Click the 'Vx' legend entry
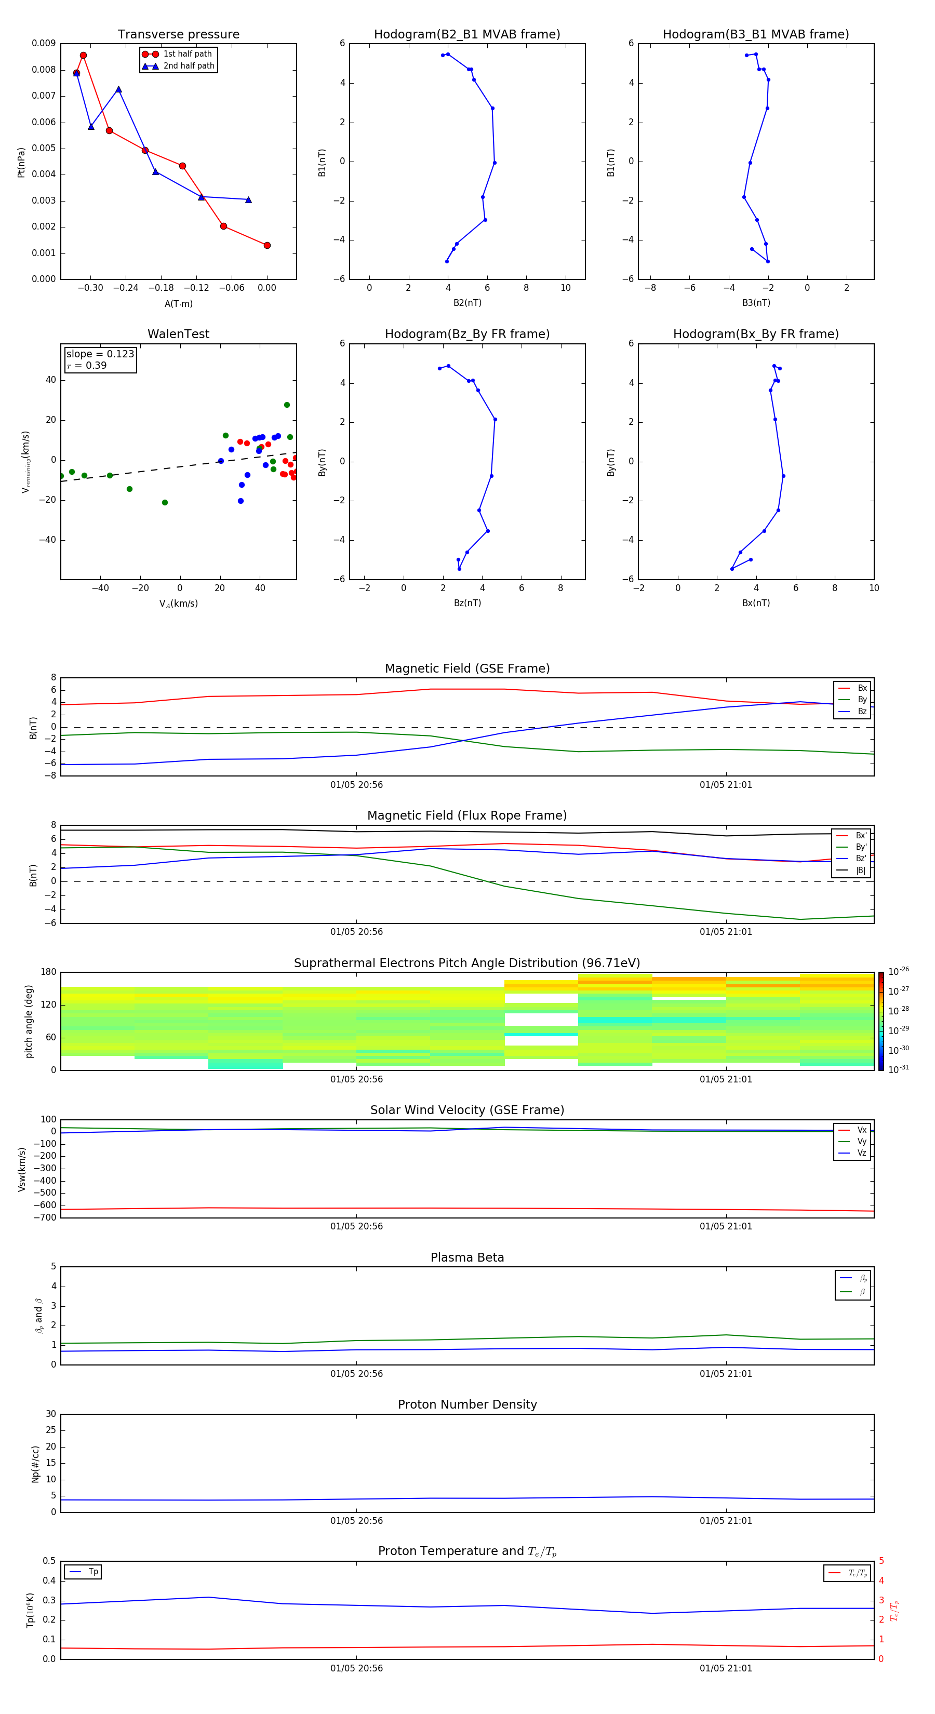 852,1130
